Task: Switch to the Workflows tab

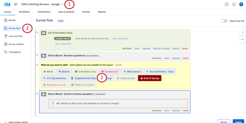Action: [x=24, y=12]
